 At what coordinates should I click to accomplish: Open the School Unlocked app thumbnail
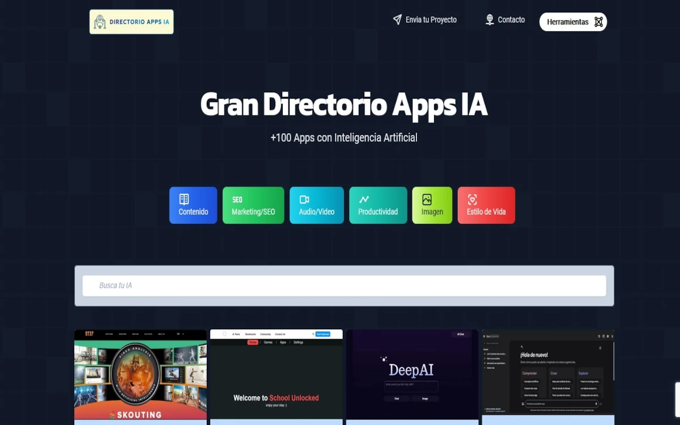(x=276, y=375)
